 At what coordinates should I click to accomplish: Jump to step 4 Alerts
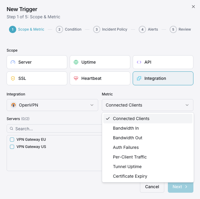point(149,29)
